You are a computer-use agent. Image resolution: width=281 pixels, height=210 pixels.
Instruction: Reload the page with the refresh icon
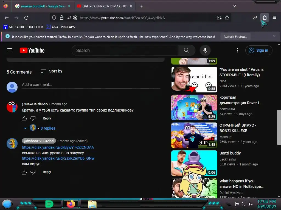click(x=26, y=18)
